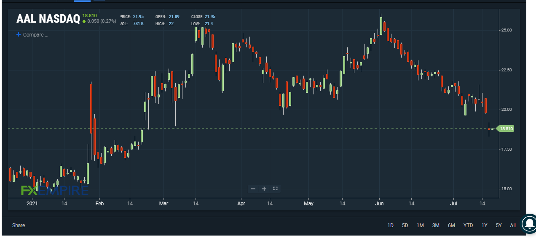Select the 3M time range

[436, 225]
